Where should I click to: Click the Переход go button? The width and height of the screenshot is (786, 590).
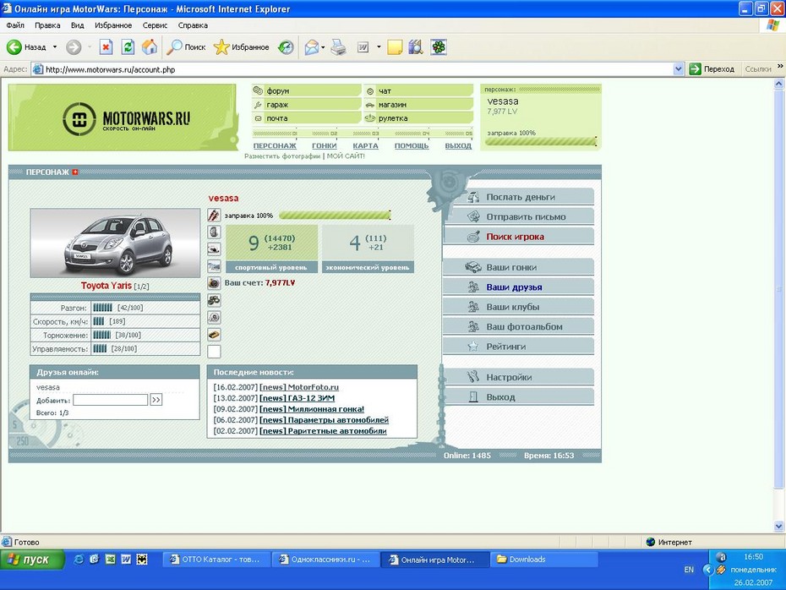click(712, 69)
